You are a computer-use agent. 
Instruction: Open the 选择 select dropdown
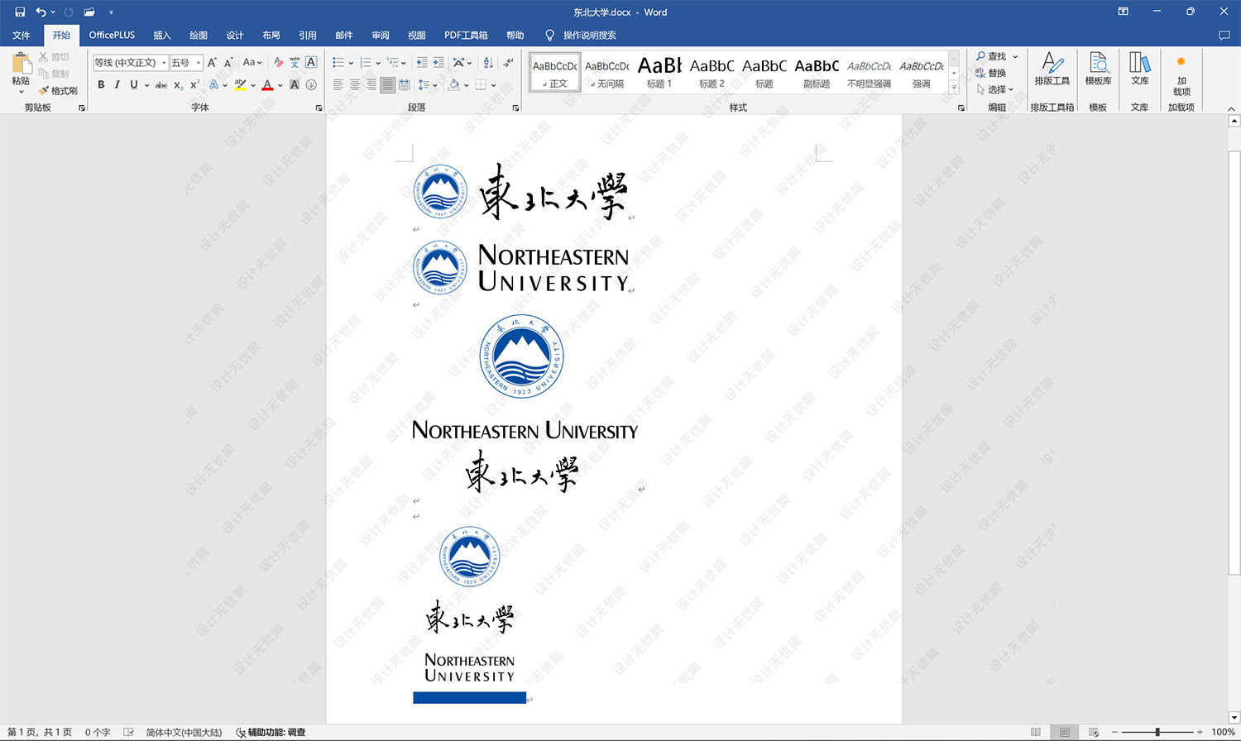(x=995, y=89)
